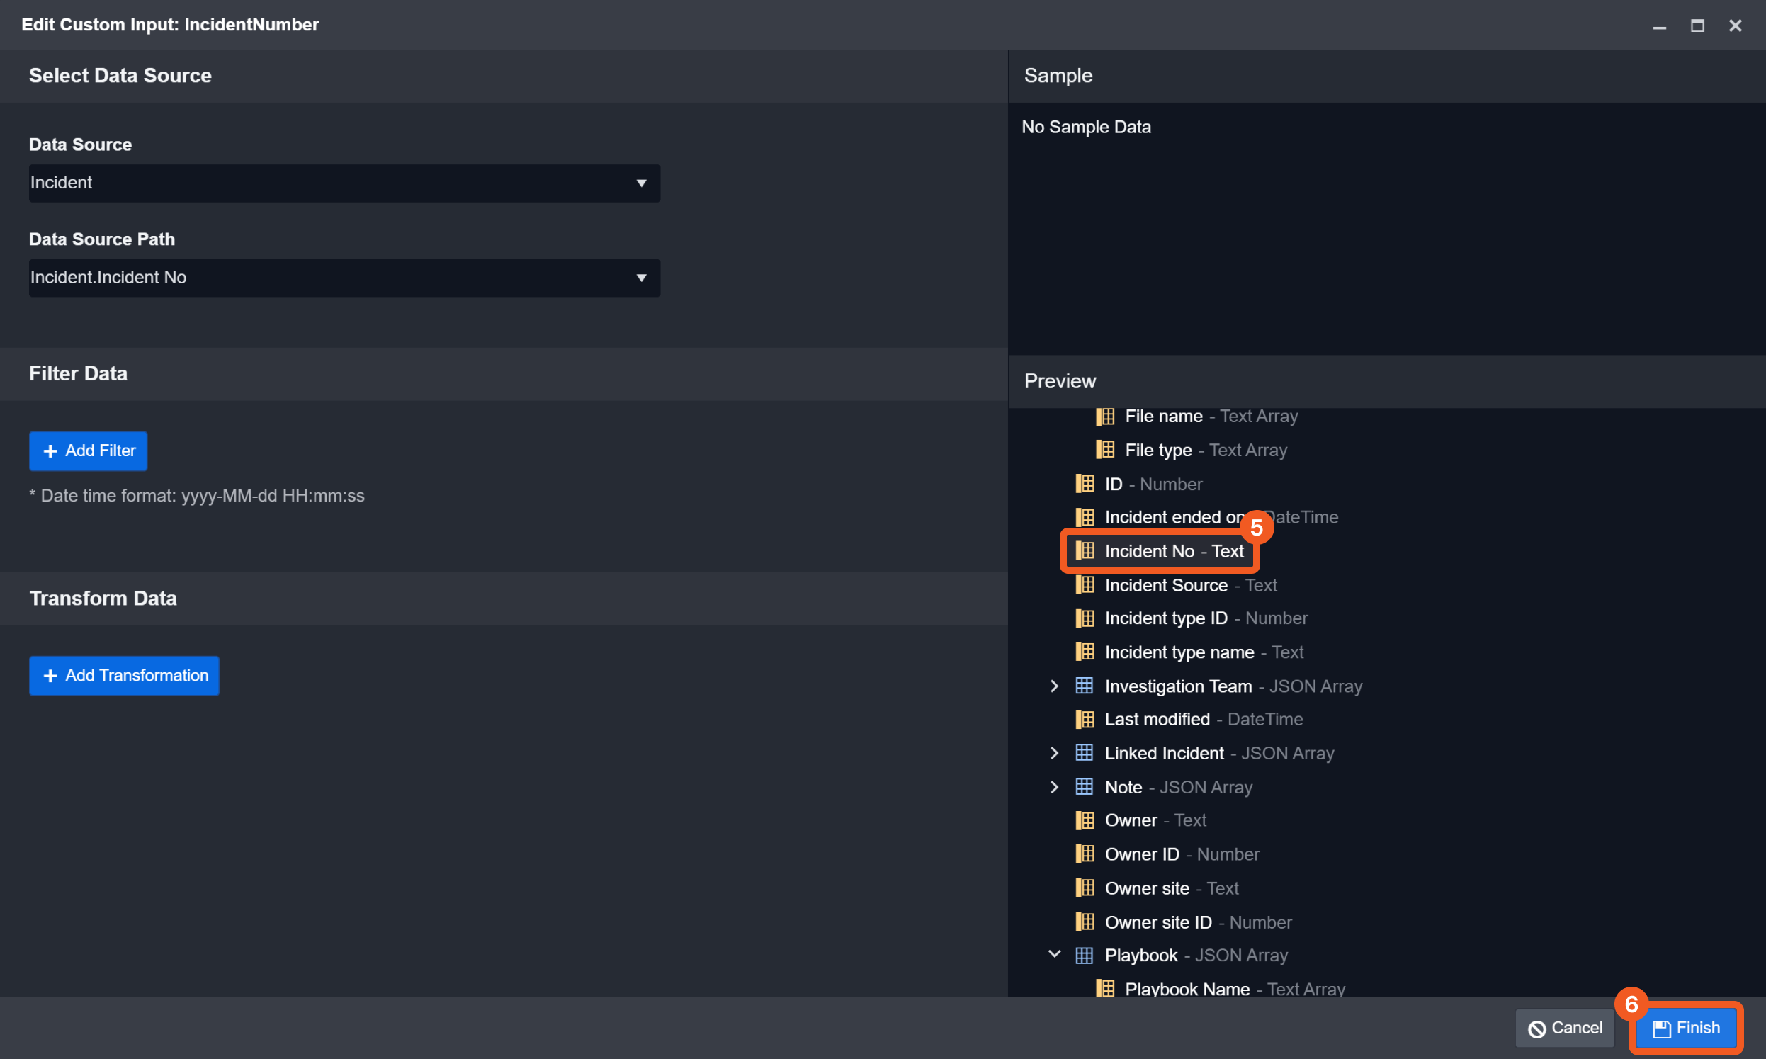Click the field icon beside Owner site ID

click(1085, 922)
